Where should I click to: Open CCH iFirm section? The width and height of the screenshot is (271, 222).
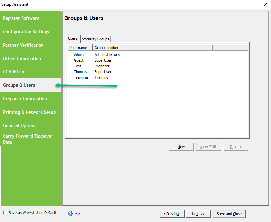(13, 72)
